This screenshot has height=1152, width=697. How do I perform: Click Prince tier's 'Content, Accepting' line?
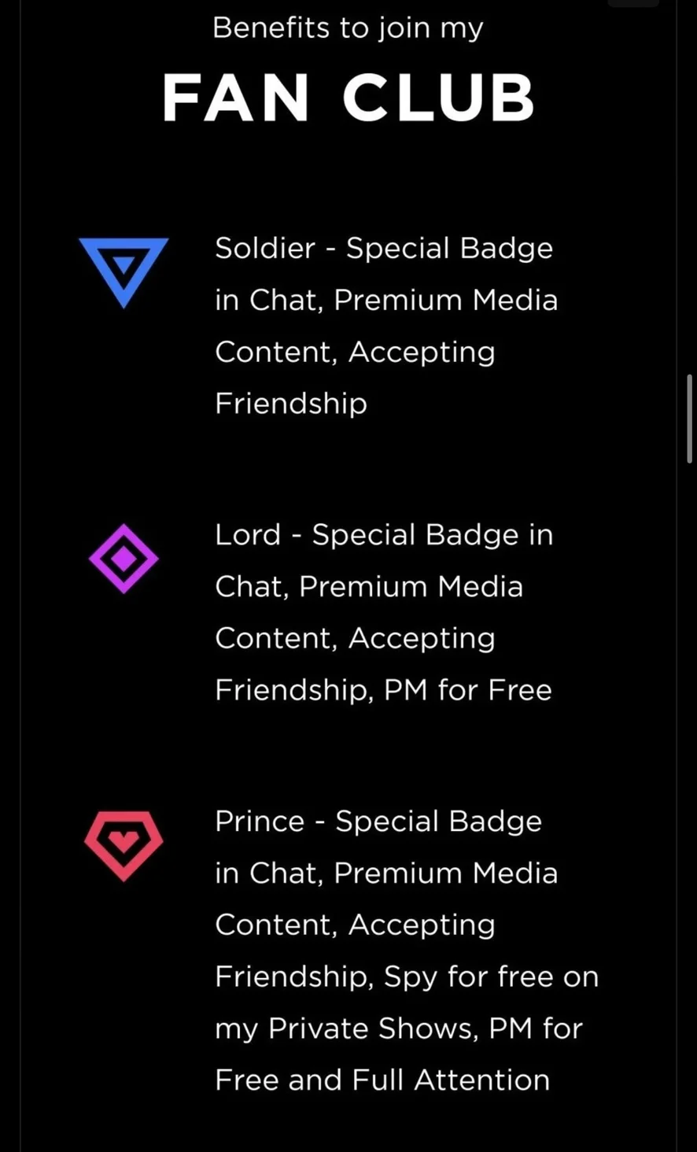tap(355, 925)
